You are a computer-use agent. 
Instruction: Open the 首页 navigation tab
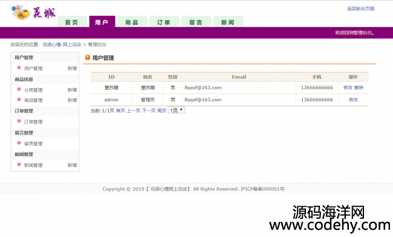72,22
